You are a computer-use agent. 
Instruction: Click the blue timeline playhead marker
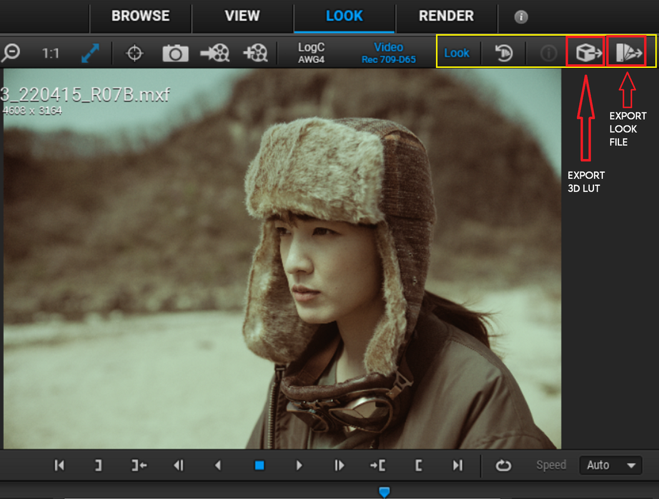click(384, 492)
